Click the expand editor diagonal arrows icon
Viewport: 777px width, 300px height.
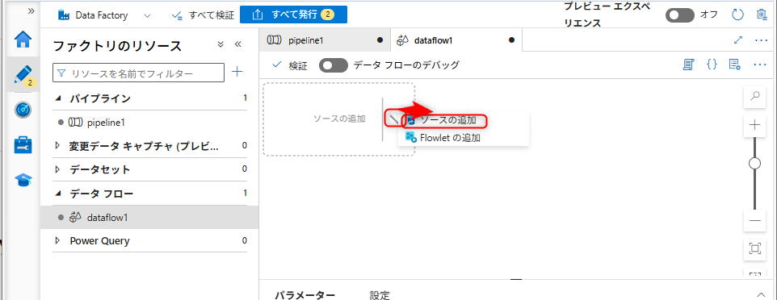tap(738, 40)
